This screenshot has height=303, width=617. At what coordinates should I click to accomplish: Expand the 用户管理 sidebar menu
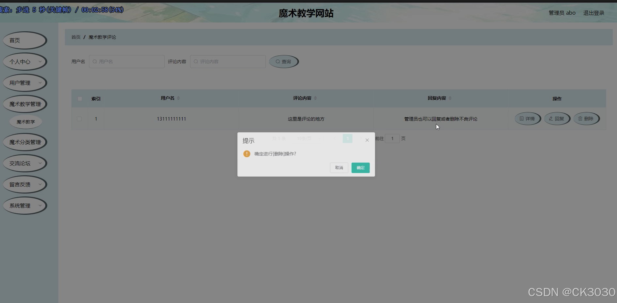pos(25,83)
